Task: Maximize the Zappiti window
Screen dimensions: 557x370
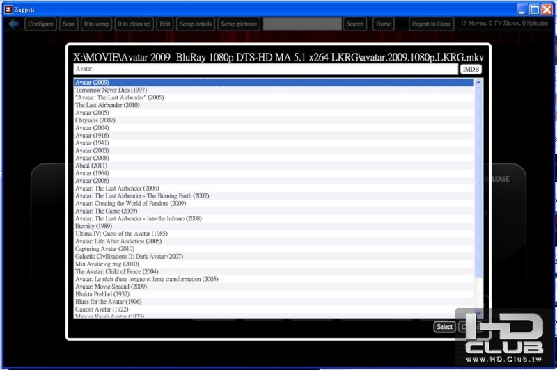Action: (x=534, y=10)
